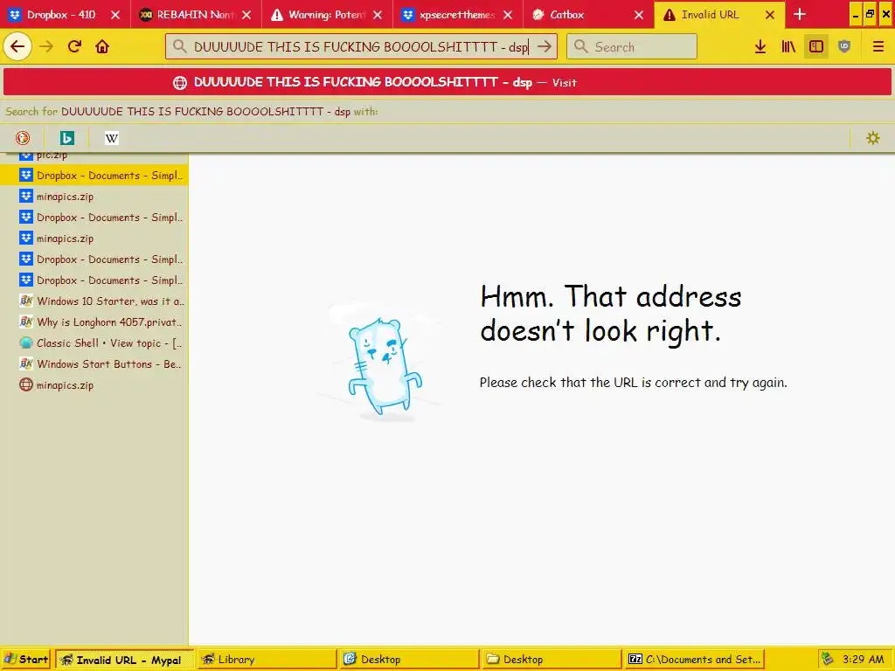Open first Dropbox - Documents history entry
895x671 pixels.
pos(94,175)
